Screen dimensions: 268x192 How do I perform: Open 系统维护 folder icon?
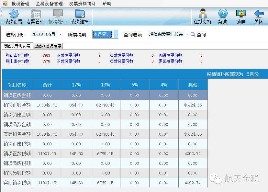tap(80, 14)
